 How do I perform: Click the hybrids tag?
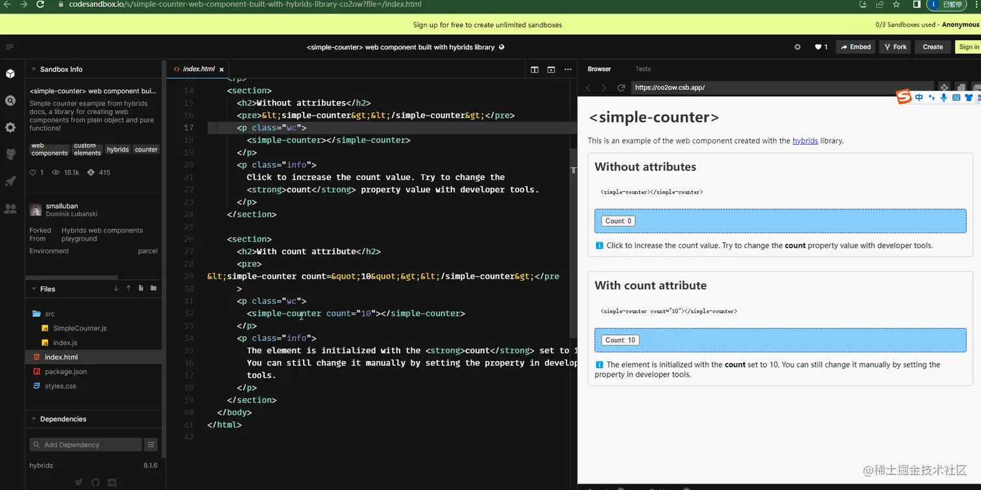[x=117, y=150]
